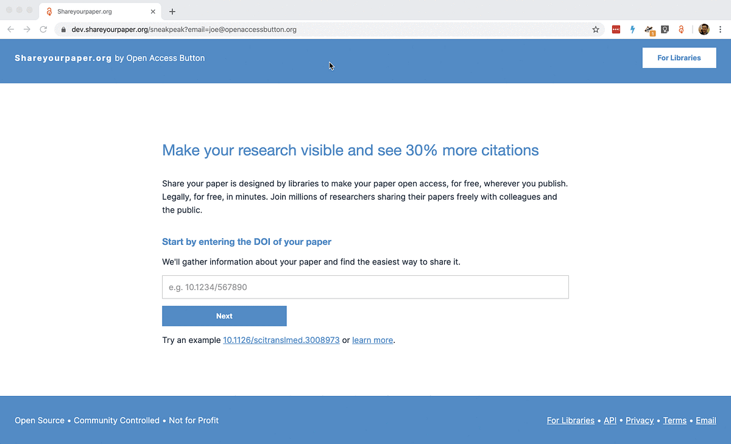Open the extension showing the "1" badge
731x444 pixels.
point(648,29)
